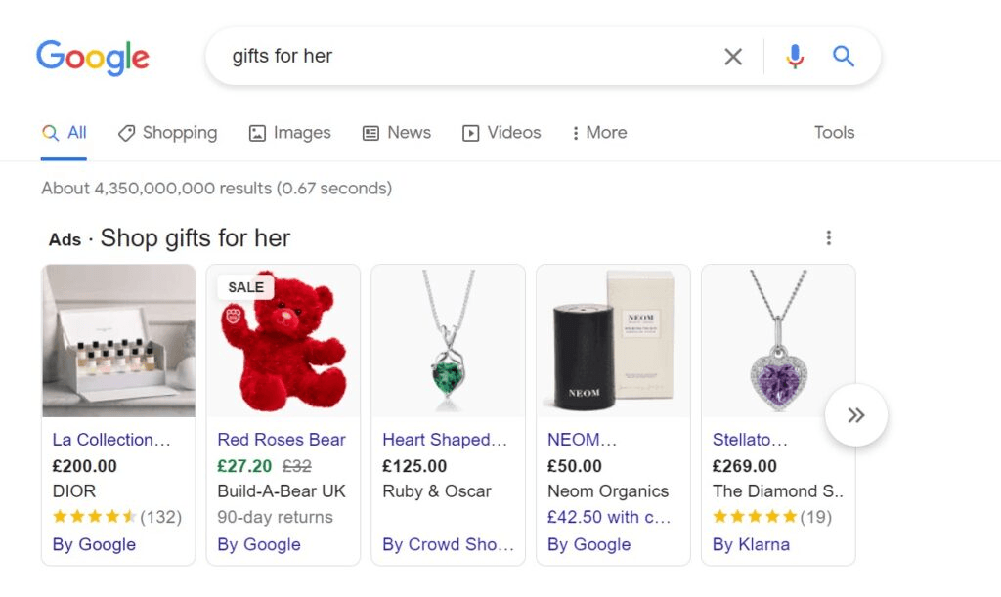Viewport: 1001px width, 597px height.
Task: Click the Google logo to go home
Action: (x=93, y=58)
